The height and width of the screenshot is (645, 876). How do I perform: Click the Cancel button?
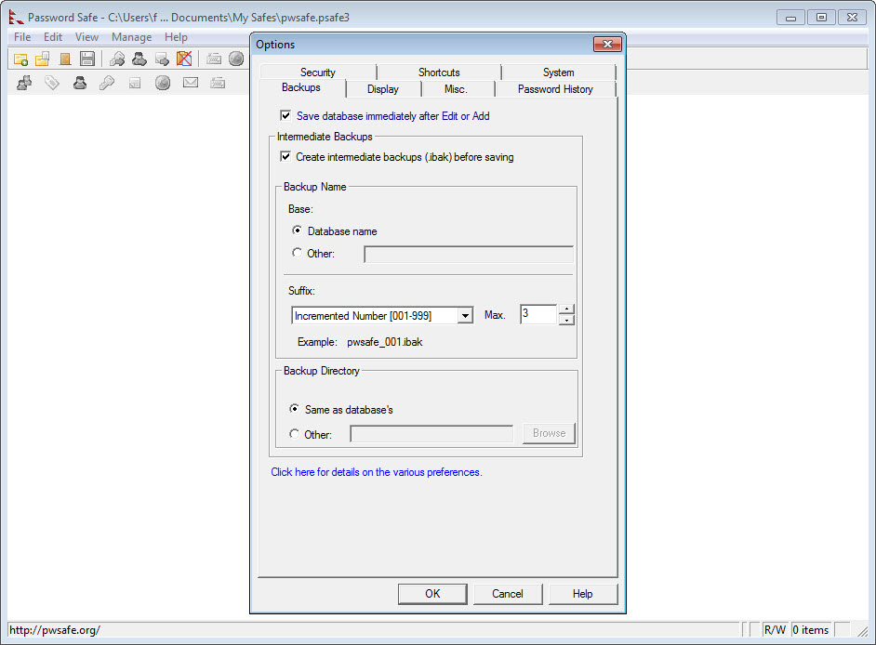point(507,594)
